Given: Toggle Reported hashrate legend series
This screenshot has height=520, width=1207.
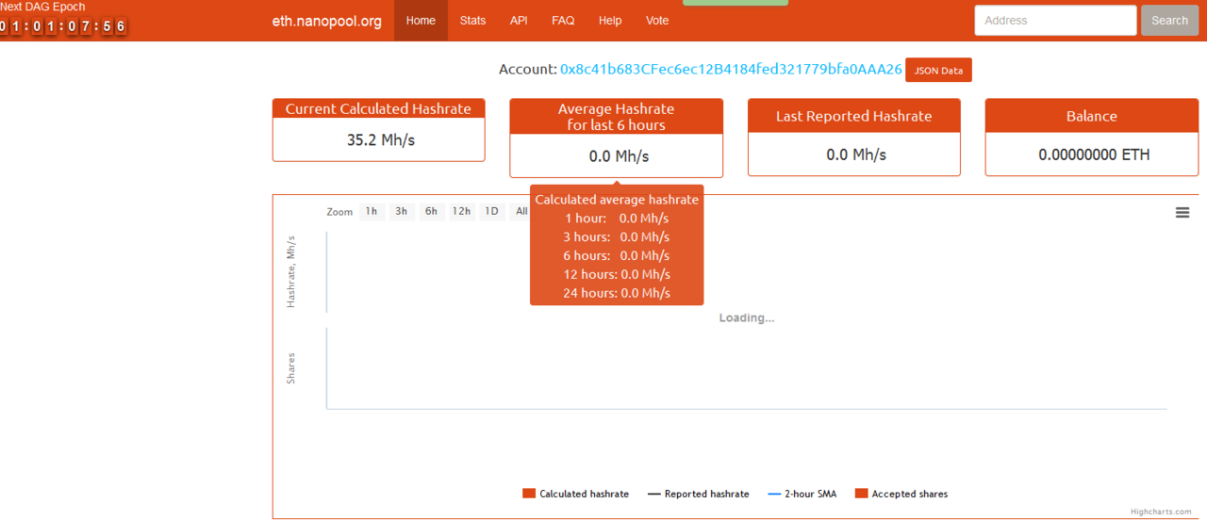Looking at the screenshot, I should pos(699,494).
